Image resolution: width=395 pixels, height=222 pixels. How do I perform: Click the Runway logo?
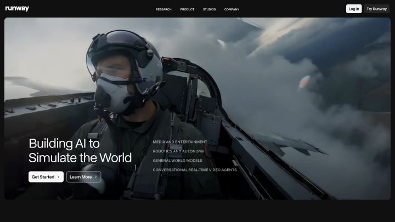17,9
